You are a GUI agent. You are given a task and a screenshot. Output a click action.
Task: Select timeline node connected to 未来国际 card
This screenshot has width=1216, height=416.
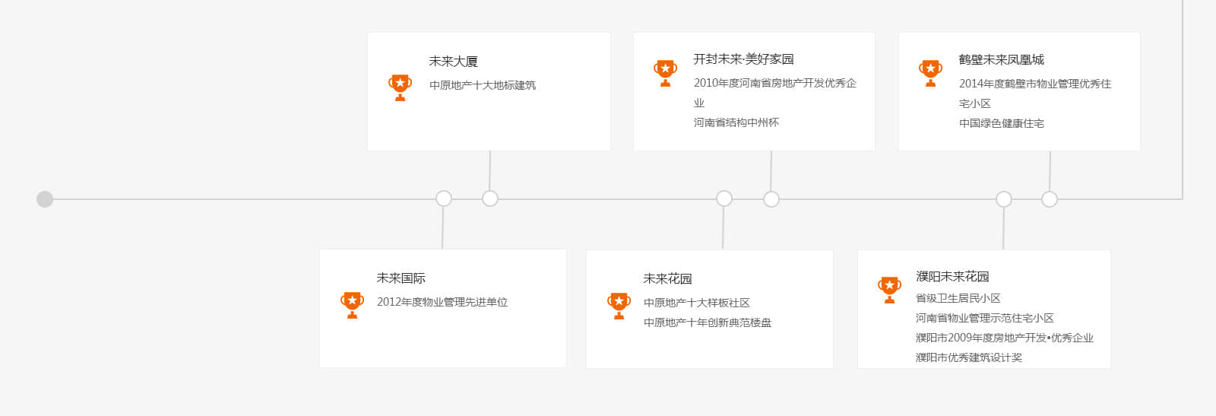coord(444,198)
